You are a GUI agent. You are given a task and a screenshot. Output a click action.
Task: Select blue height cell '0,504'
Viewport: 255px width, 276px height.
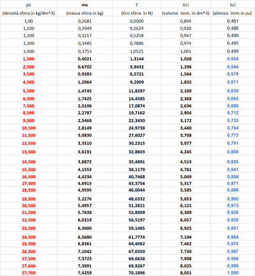(x=233, y=59)
